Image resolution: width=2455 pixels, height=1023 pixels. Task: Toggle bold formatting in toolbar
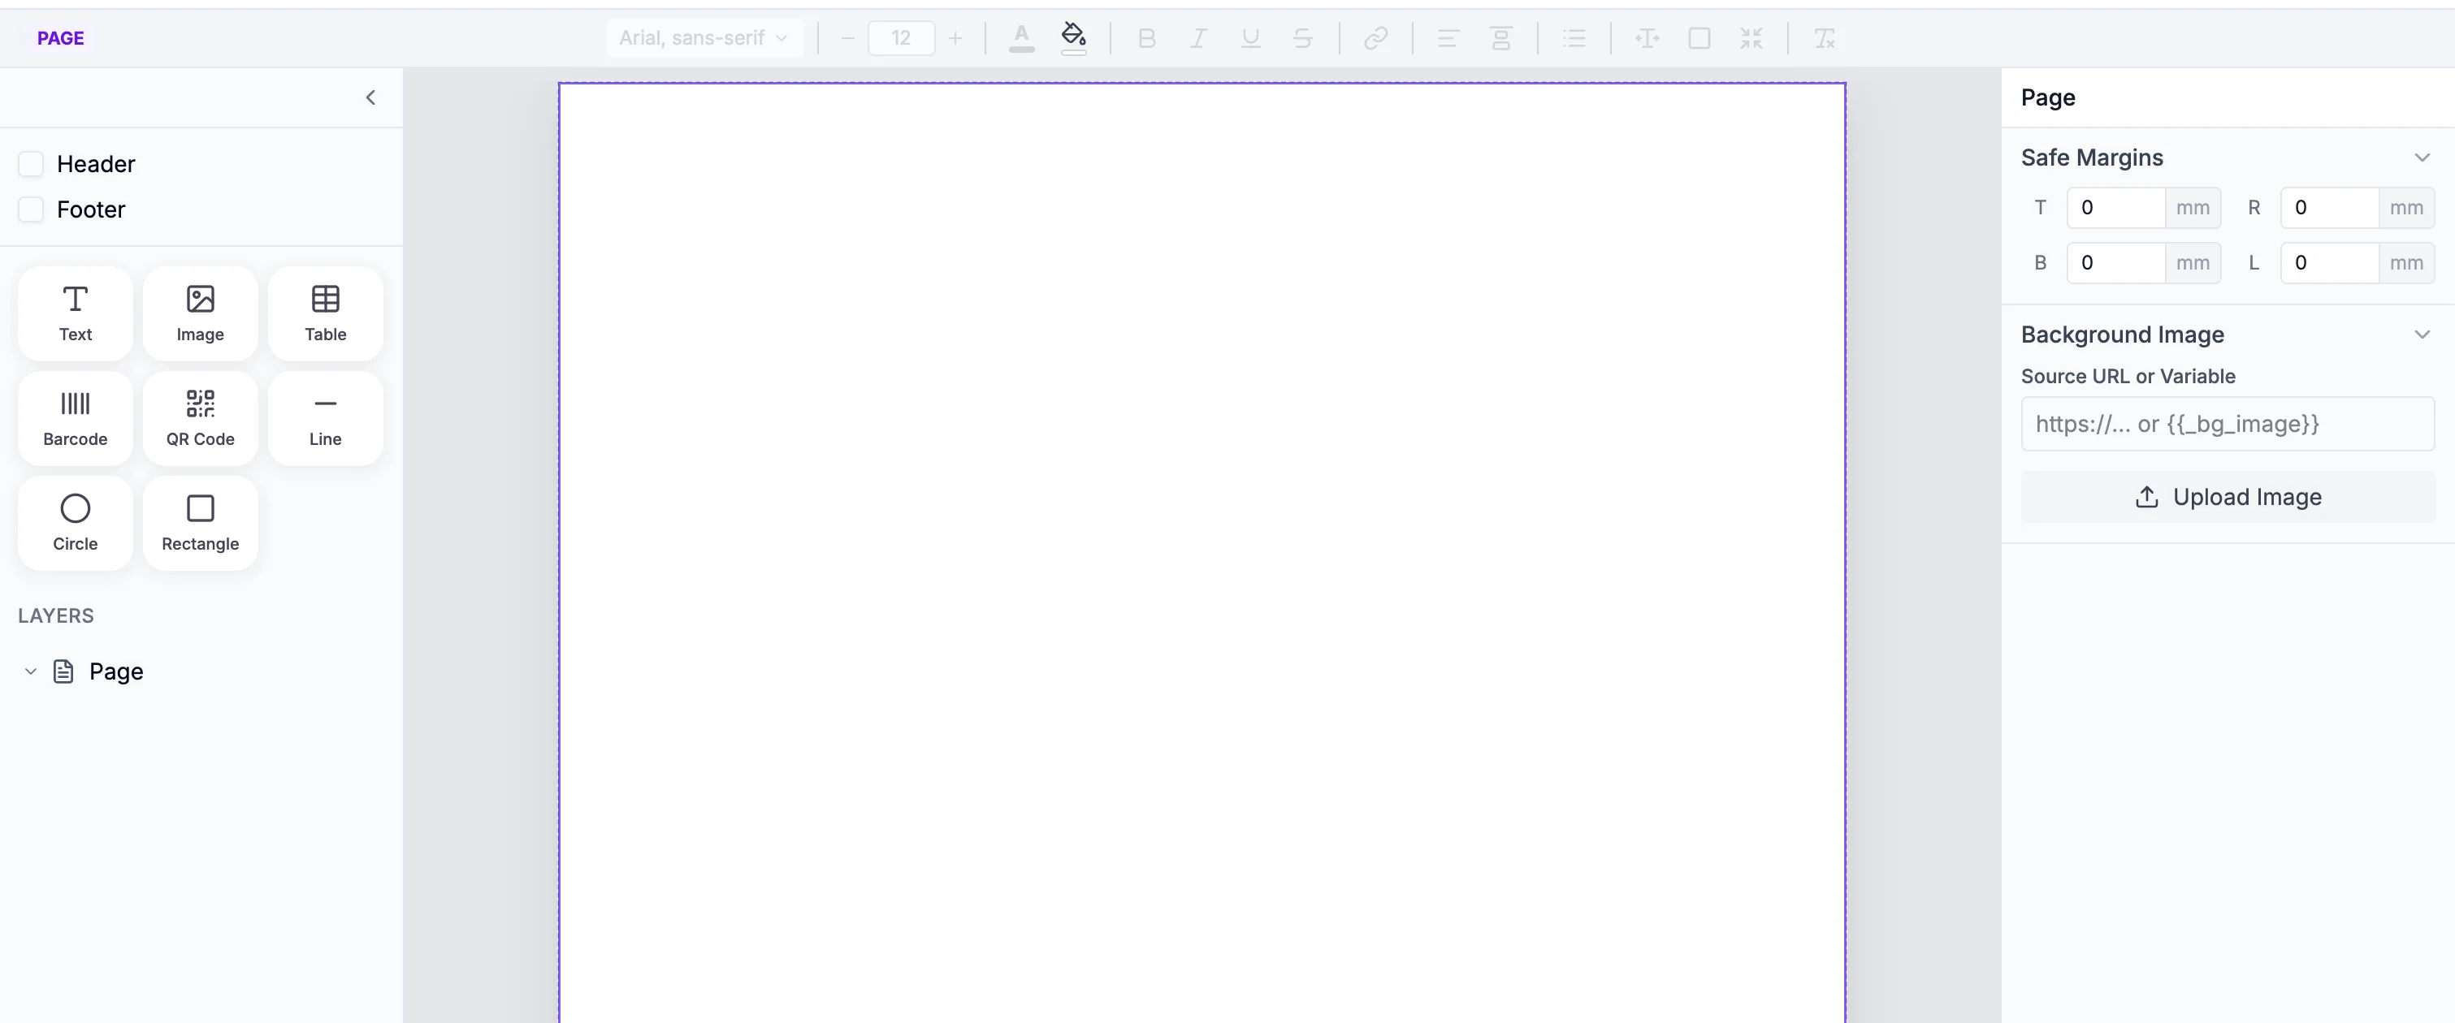click(1146, 38)
